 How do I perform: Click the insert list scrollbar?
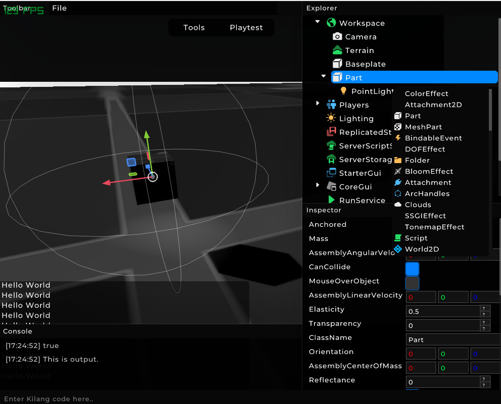(x=490, y=110)
